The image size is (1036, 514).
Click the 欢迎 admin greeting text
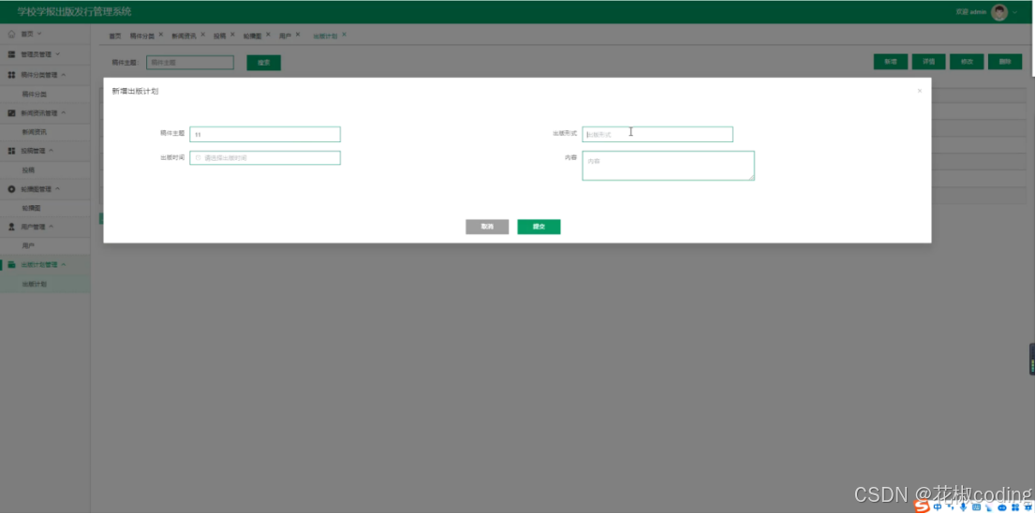point(971,12)
